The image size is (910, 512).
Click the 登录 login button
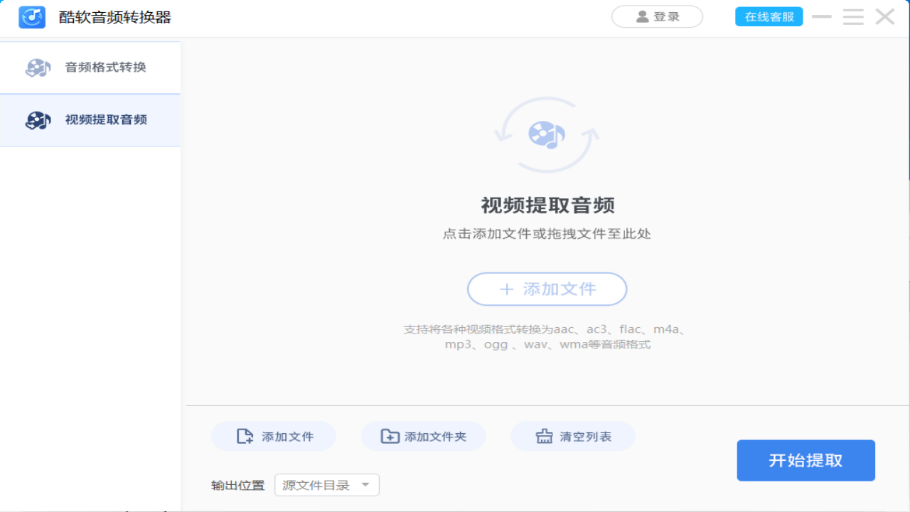(657, 16)
